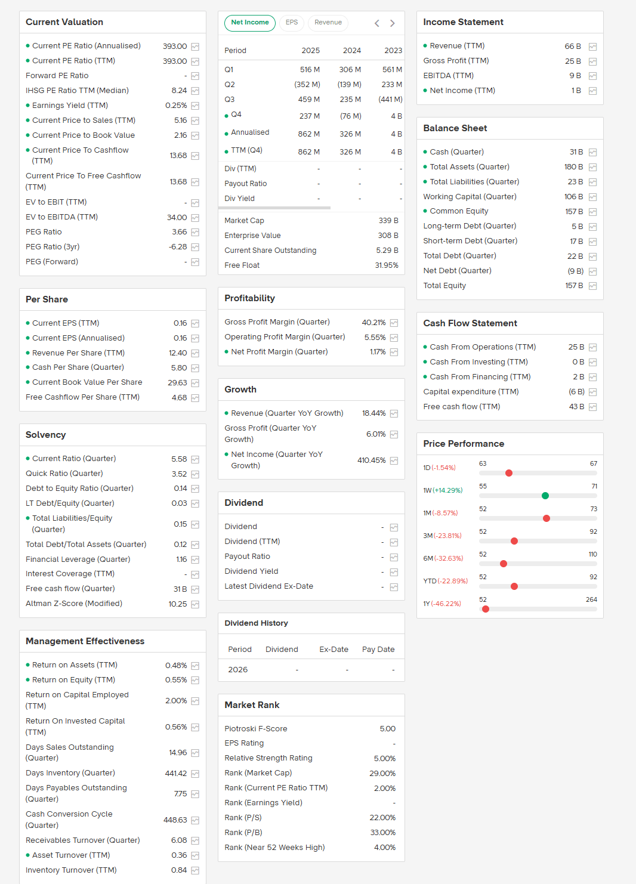Select the Net Income tab
The height and width of the screenshot is (884, 636).
(249, 23)
